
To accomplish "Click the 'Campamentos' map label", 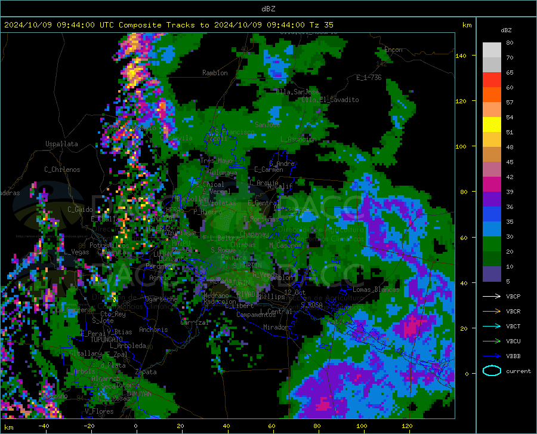I will pyautogui.click(x=256, y=315).
